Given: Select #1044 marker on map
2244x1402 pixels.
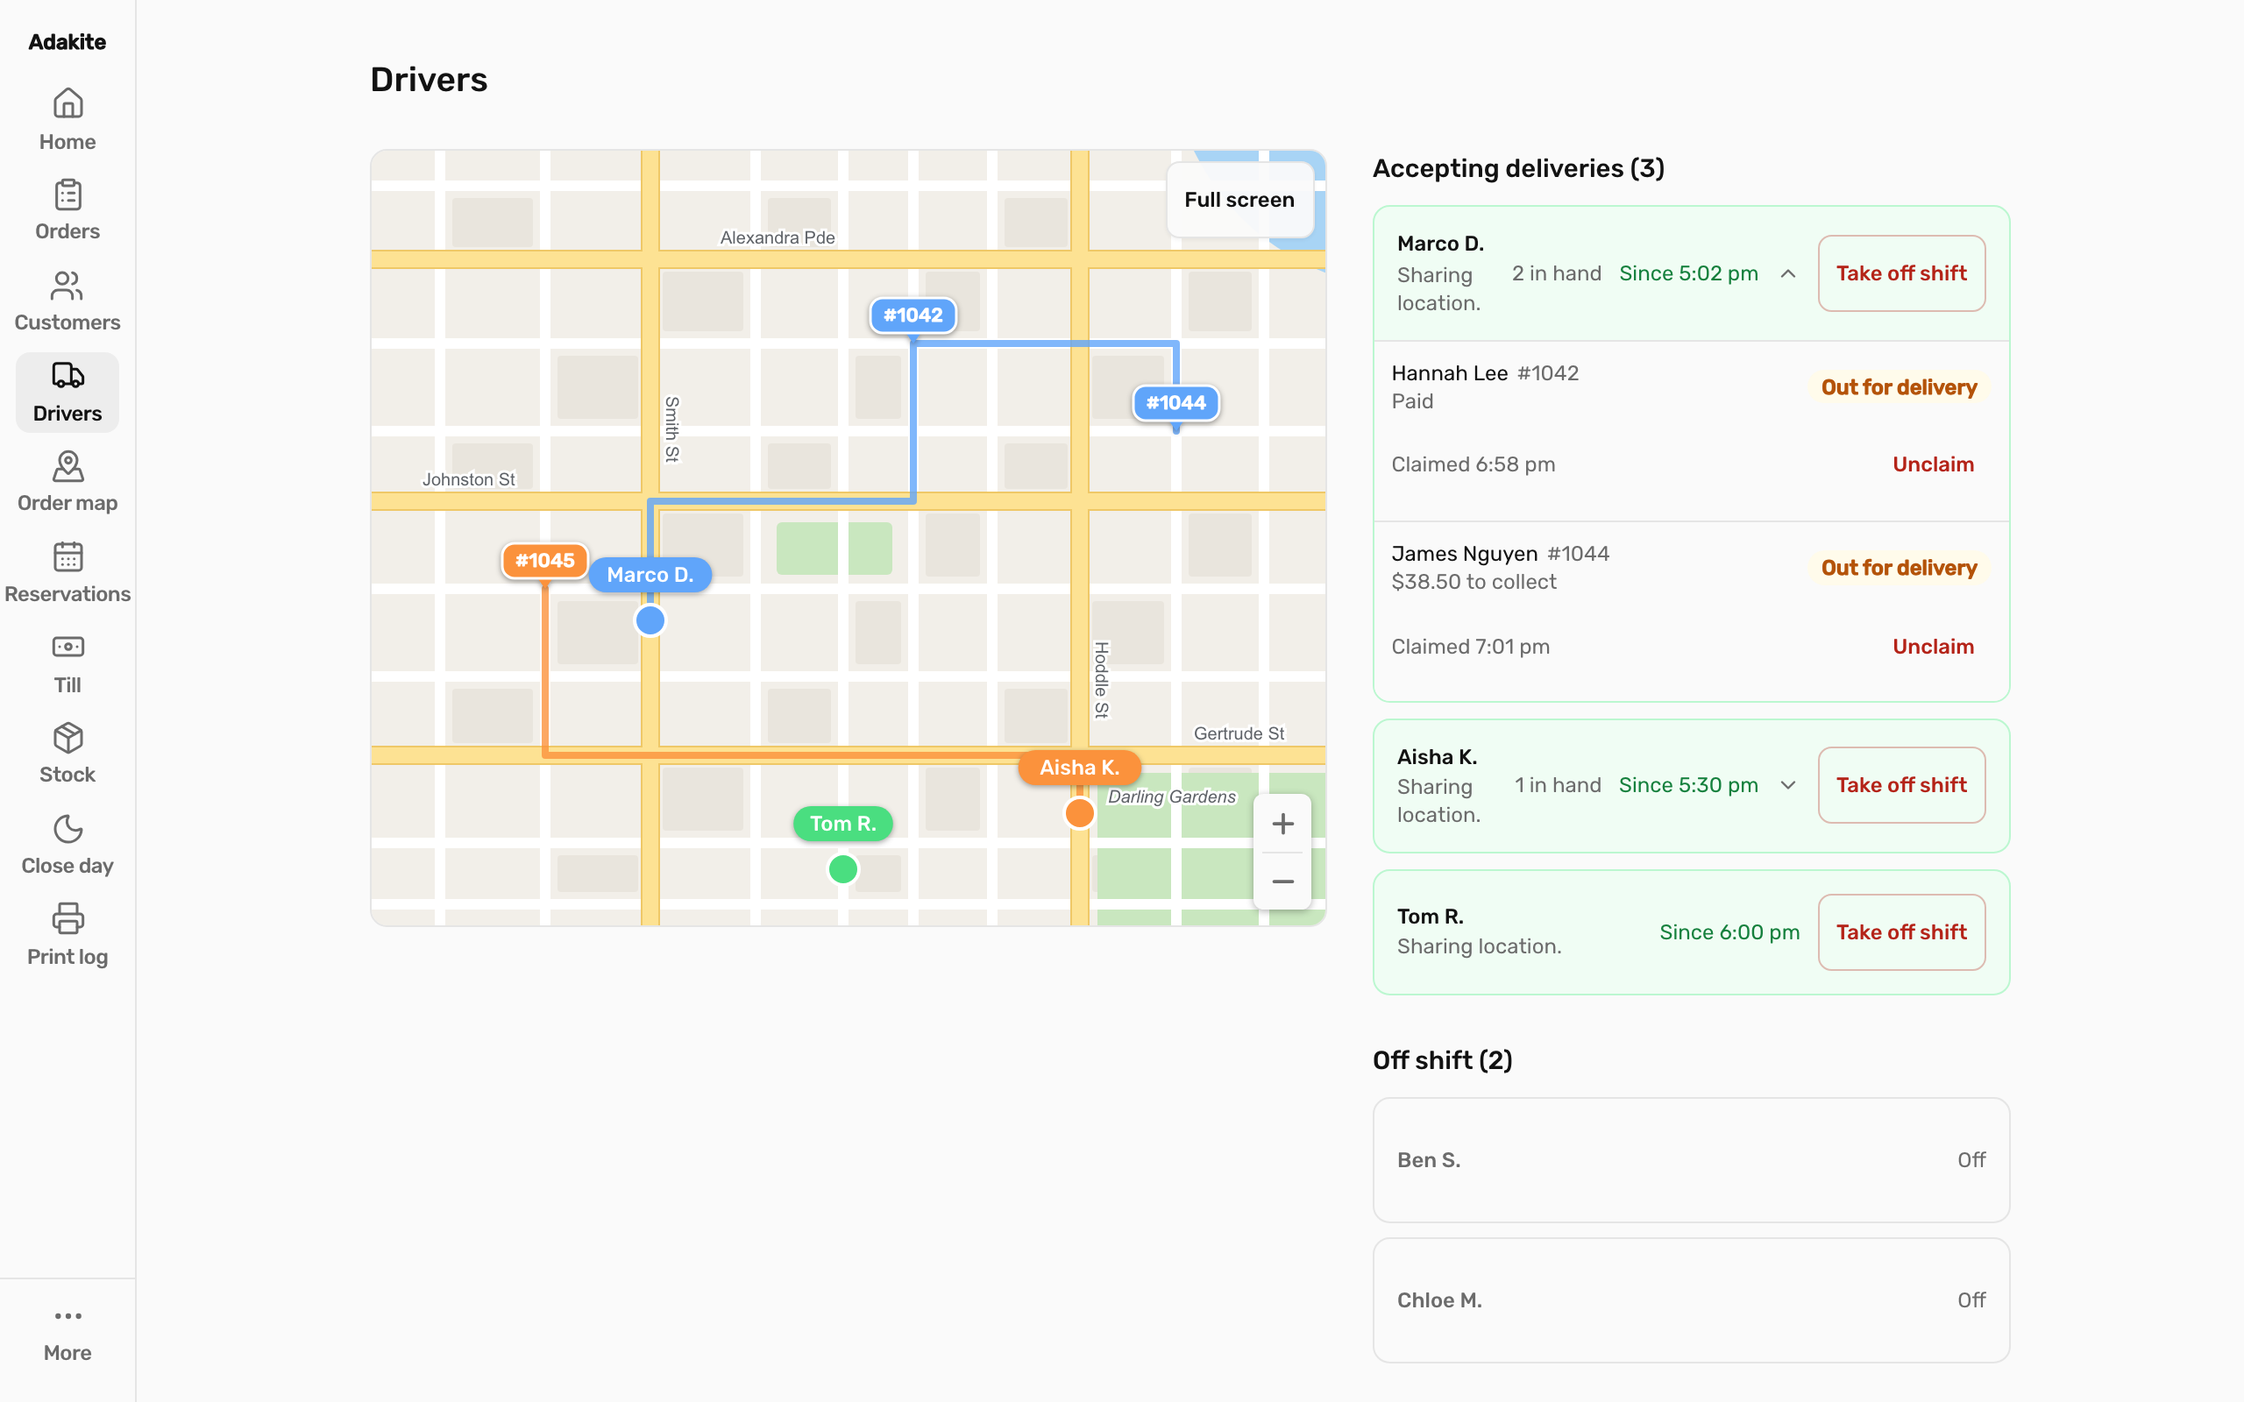Looking at the screenshot, I should (1175, 403).
